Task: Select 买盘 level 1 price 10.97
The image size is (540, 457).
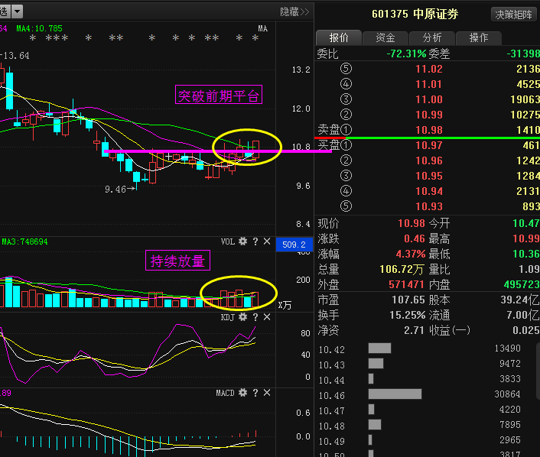Action: (429, 145)
